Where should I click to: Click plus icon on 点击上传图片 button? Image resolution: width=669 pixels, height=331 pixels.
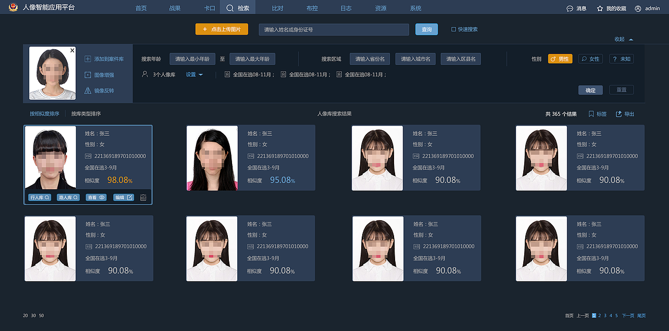205,29
